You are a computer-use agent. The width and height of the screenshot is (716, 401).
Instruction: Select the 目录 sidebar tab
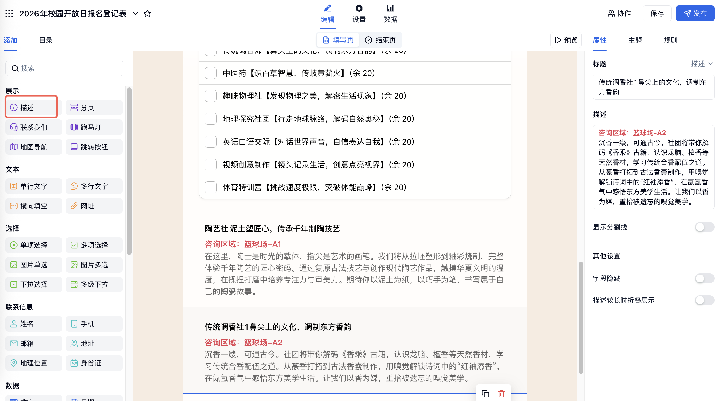(46, 40)
